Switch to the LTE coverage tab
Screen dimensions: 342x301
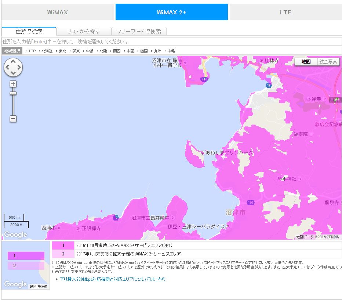[286, 12]
